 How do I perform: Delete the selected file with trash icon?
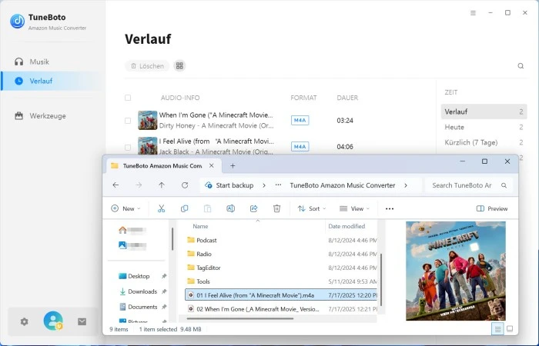pyautogui.click(x=276, y=208)
